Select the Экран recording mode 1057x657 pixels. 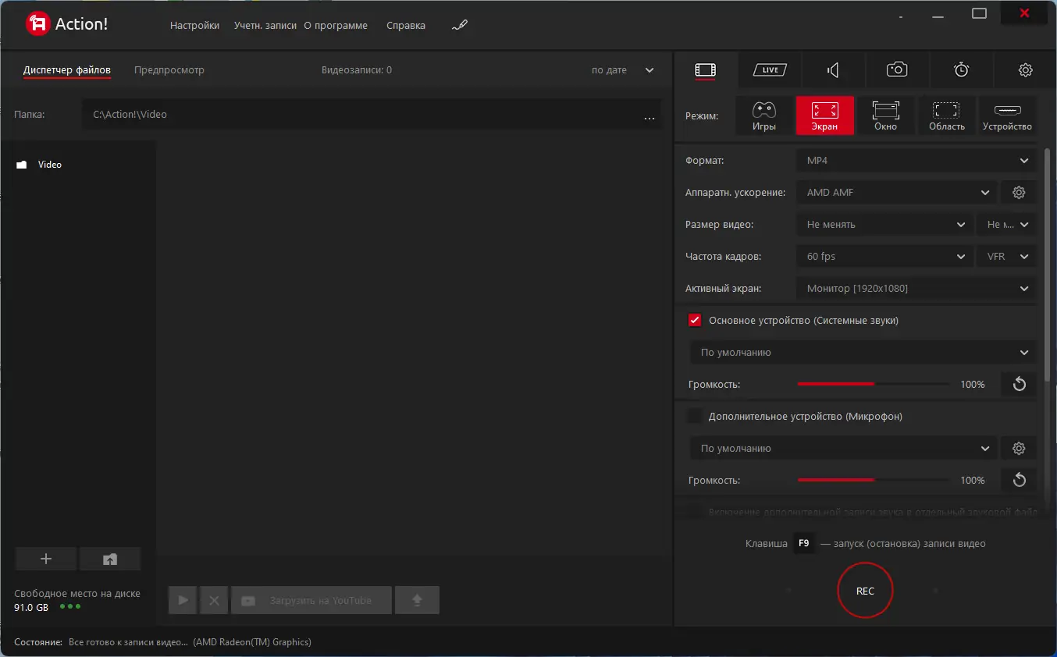[825, 115]
